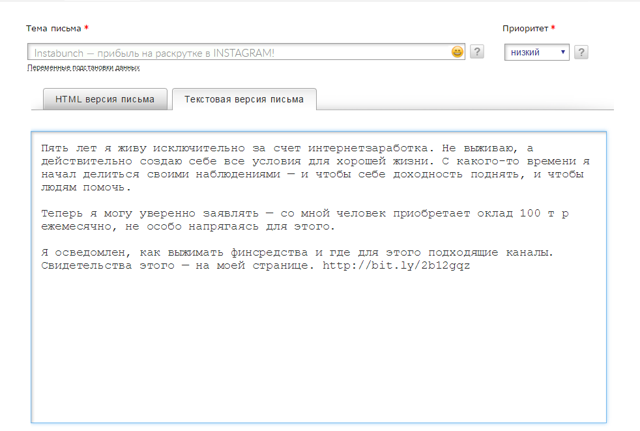The width and height of the screenshot is (640, 431).
Task: Open the emoji picker in the subject field
Action: 457,52
